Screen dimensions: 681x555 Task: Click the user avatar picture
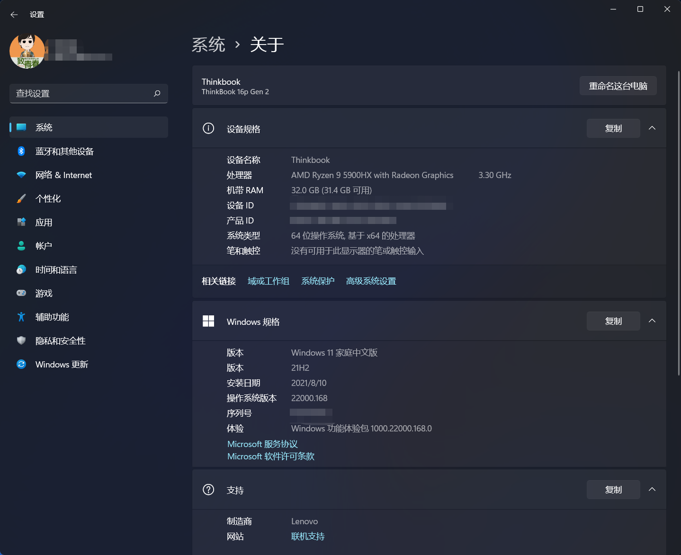[27, 51]
